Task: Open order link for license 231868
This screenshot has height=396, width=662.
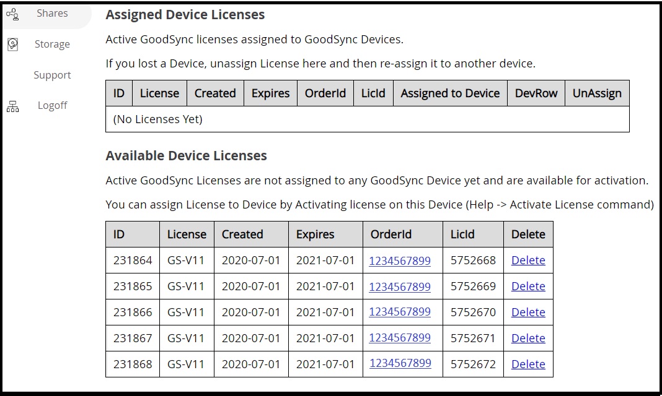Action: (400, 363)
